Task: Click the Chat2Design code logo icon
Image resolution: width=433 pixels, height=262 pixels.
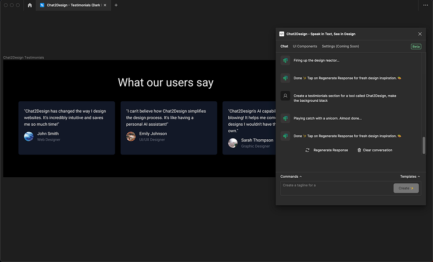Action: point(282,34)
